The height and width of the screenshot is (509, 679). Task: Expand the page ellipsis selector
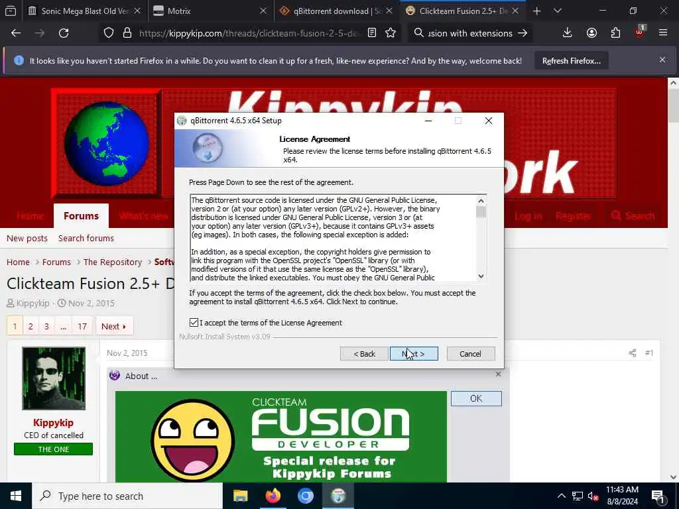[x=63, y=326]
